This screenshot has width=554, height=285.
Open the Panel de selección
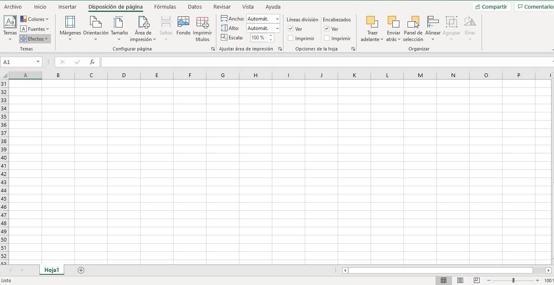[x=413, y=23]
